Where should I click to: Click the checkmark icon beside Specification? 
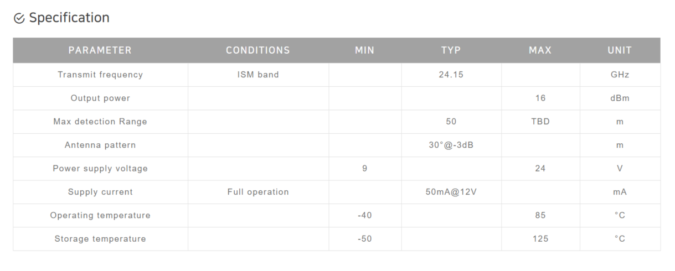click(19, 18)
